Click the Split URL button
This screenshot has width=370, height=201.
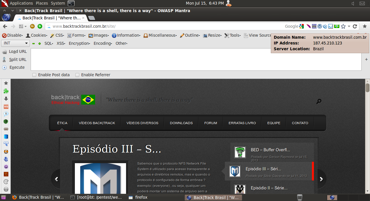click(14, 59)
